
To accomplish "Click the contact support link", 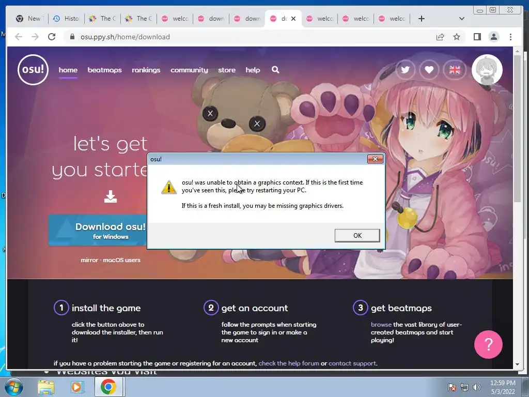I will 352,363.
